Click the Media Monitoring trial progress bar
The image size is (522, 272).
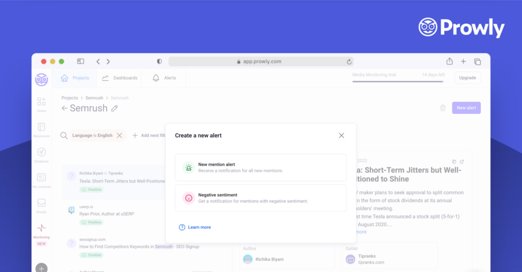coord(390,81)
